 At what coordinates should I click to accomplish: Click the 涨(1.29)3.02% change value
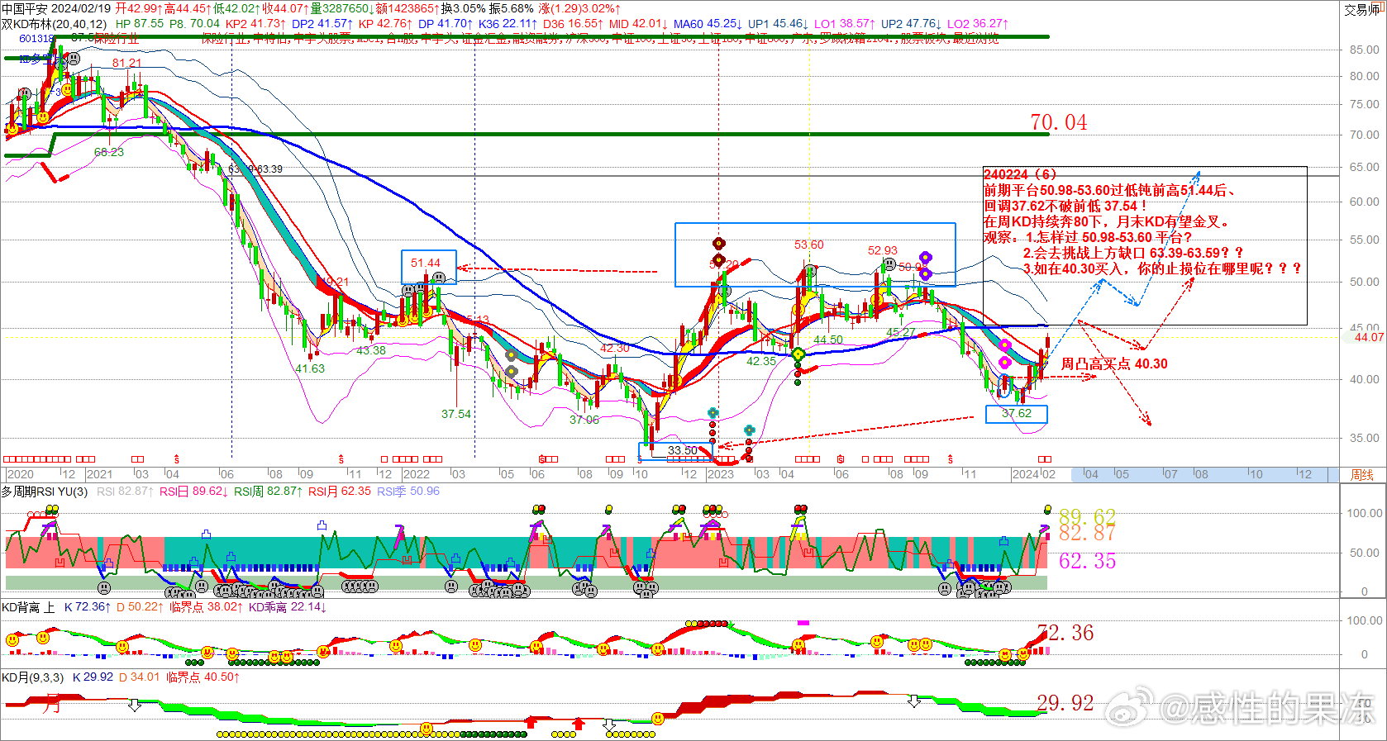[579, 8]
